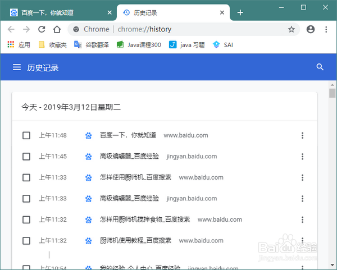Open the SAI bookmark
Image resolution: width=337 pixels, height=270 pixels.
pyautogui.click(x=222, y=45)
